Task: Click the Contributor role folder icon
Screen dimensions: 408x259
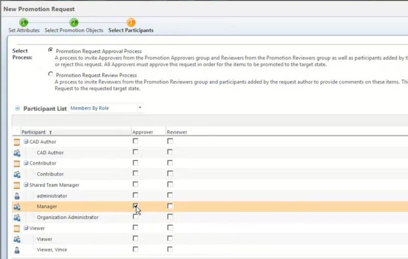Action: tap(17, 164)
